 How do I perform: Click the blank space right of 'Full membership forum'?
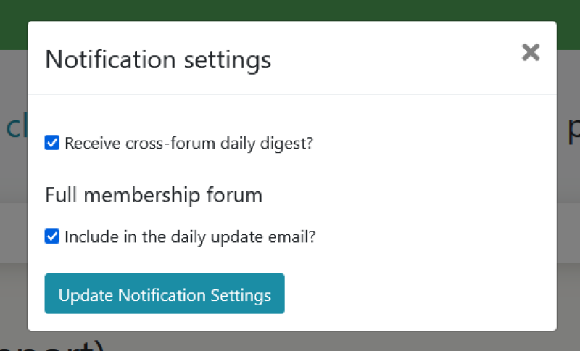pos(406,195)
